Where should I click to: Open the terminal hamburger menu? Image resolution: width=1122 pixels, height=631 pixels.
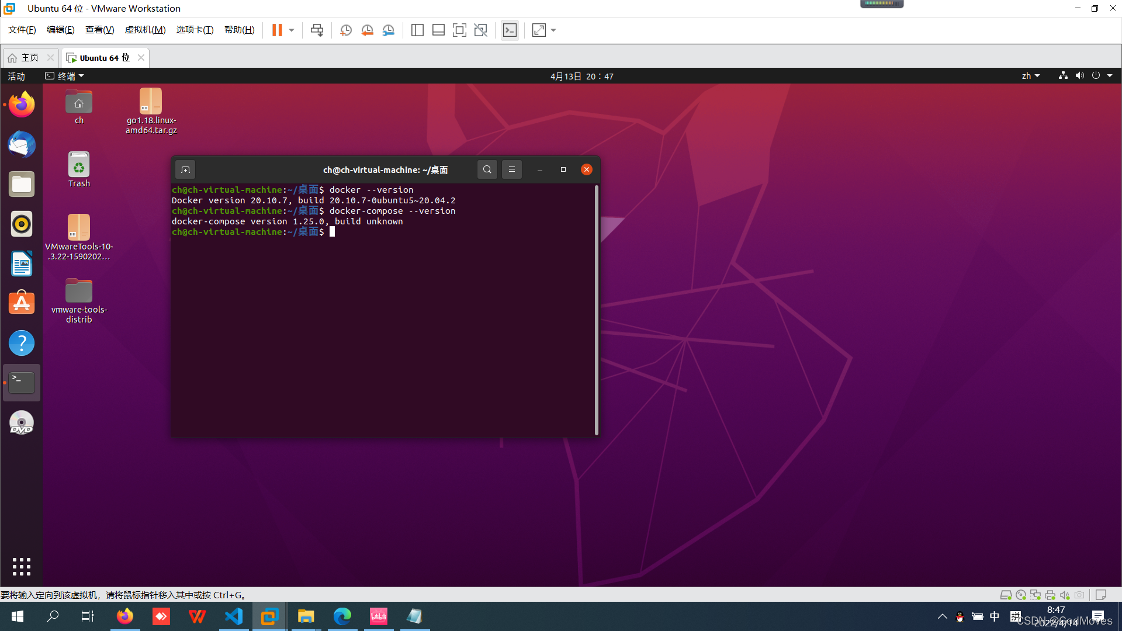coord(512,169)
